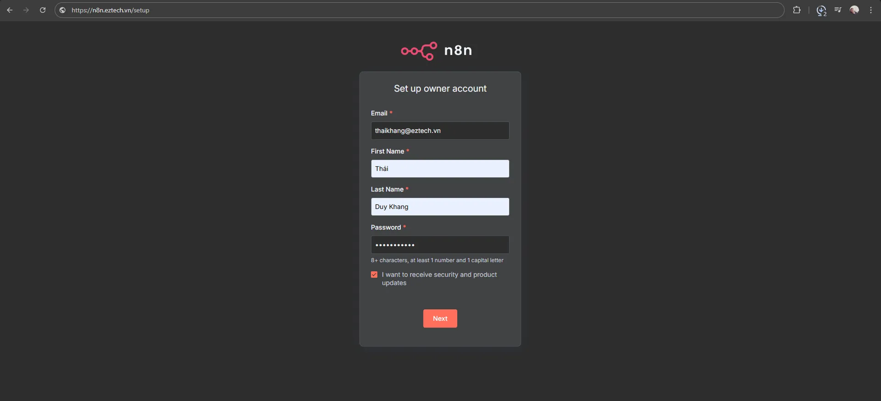Open the browser profile avatar
881x401 pixels.
point(854,10)
